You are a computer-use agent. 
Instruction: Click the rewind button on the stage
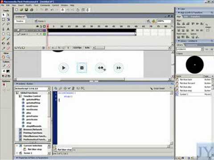(x=100, y=68)
